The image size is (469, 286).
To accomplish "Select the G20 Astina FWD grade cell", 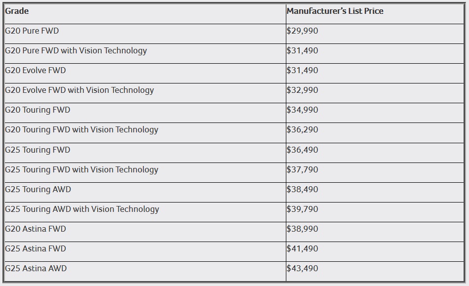I will click(x=36, y=229).
